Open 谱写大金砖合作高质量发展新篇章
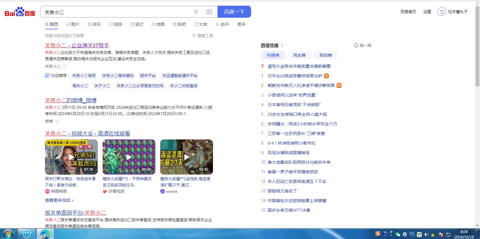 [x=299, y=66]
